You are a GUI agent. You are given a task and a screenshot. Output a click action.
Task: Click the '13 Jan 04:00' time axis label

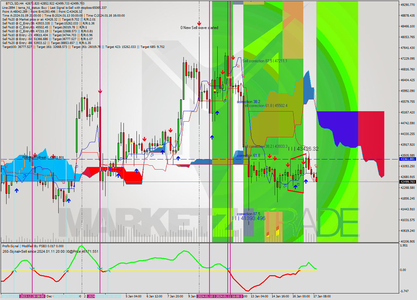click(259, 296)
